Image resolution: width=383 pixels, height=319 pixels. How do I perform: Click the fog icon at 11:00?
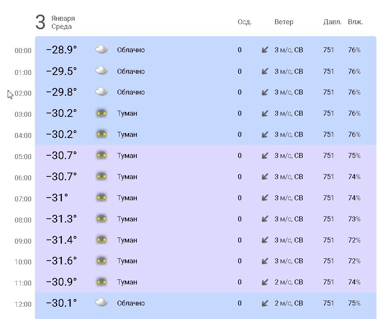click(x=101, y=282)
